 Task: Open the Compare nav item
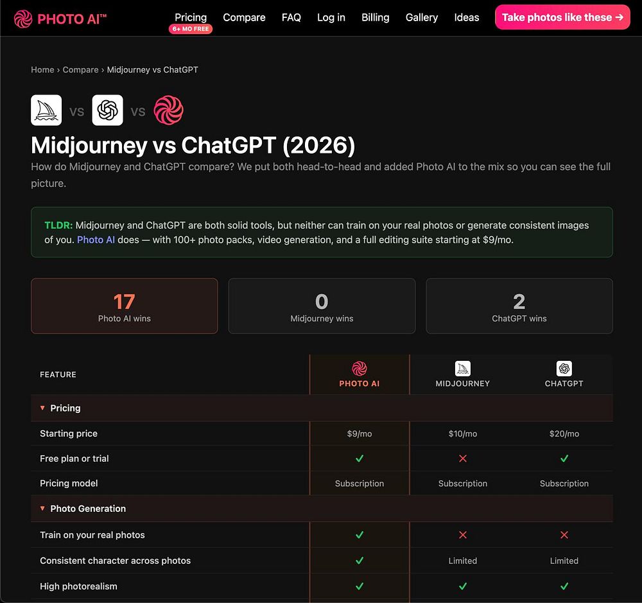coord(244,17)
